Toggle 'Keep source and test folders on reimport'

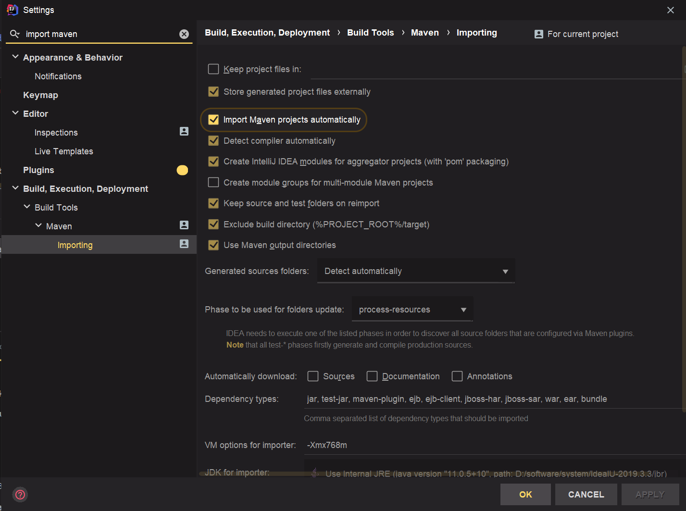213,203
